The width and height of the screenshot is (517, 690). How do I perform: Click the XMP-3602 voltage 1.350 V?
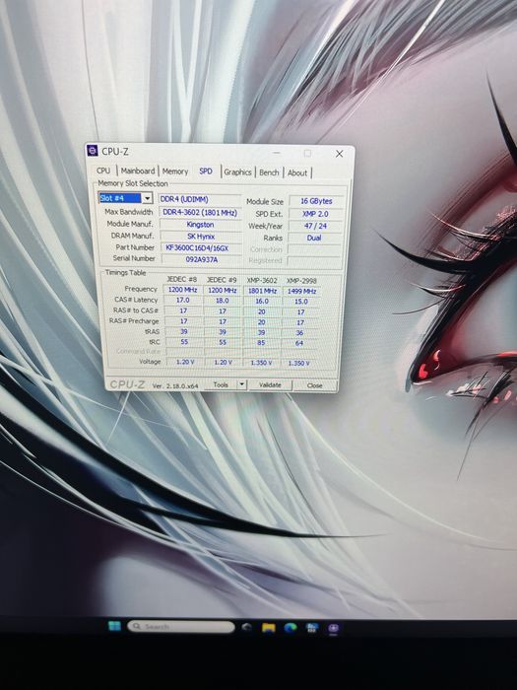(x=261, y=363)
